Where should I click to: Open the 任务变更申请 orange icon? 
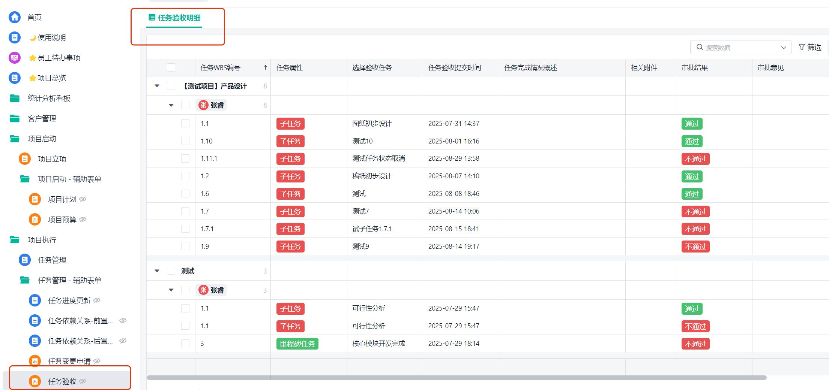pyautogui.click(x=35, y=361)
